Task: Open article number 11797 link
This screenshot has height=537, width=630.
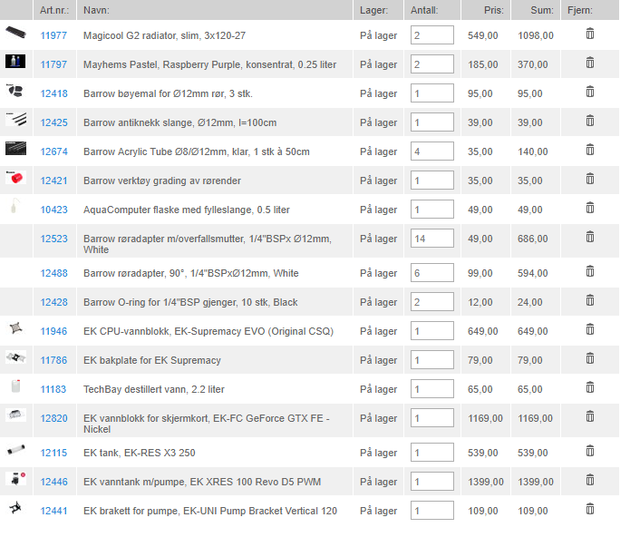Action: 53,64
